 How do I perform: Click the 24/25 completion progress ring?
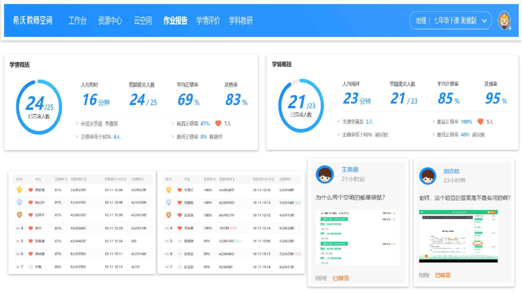pos(39,107)
